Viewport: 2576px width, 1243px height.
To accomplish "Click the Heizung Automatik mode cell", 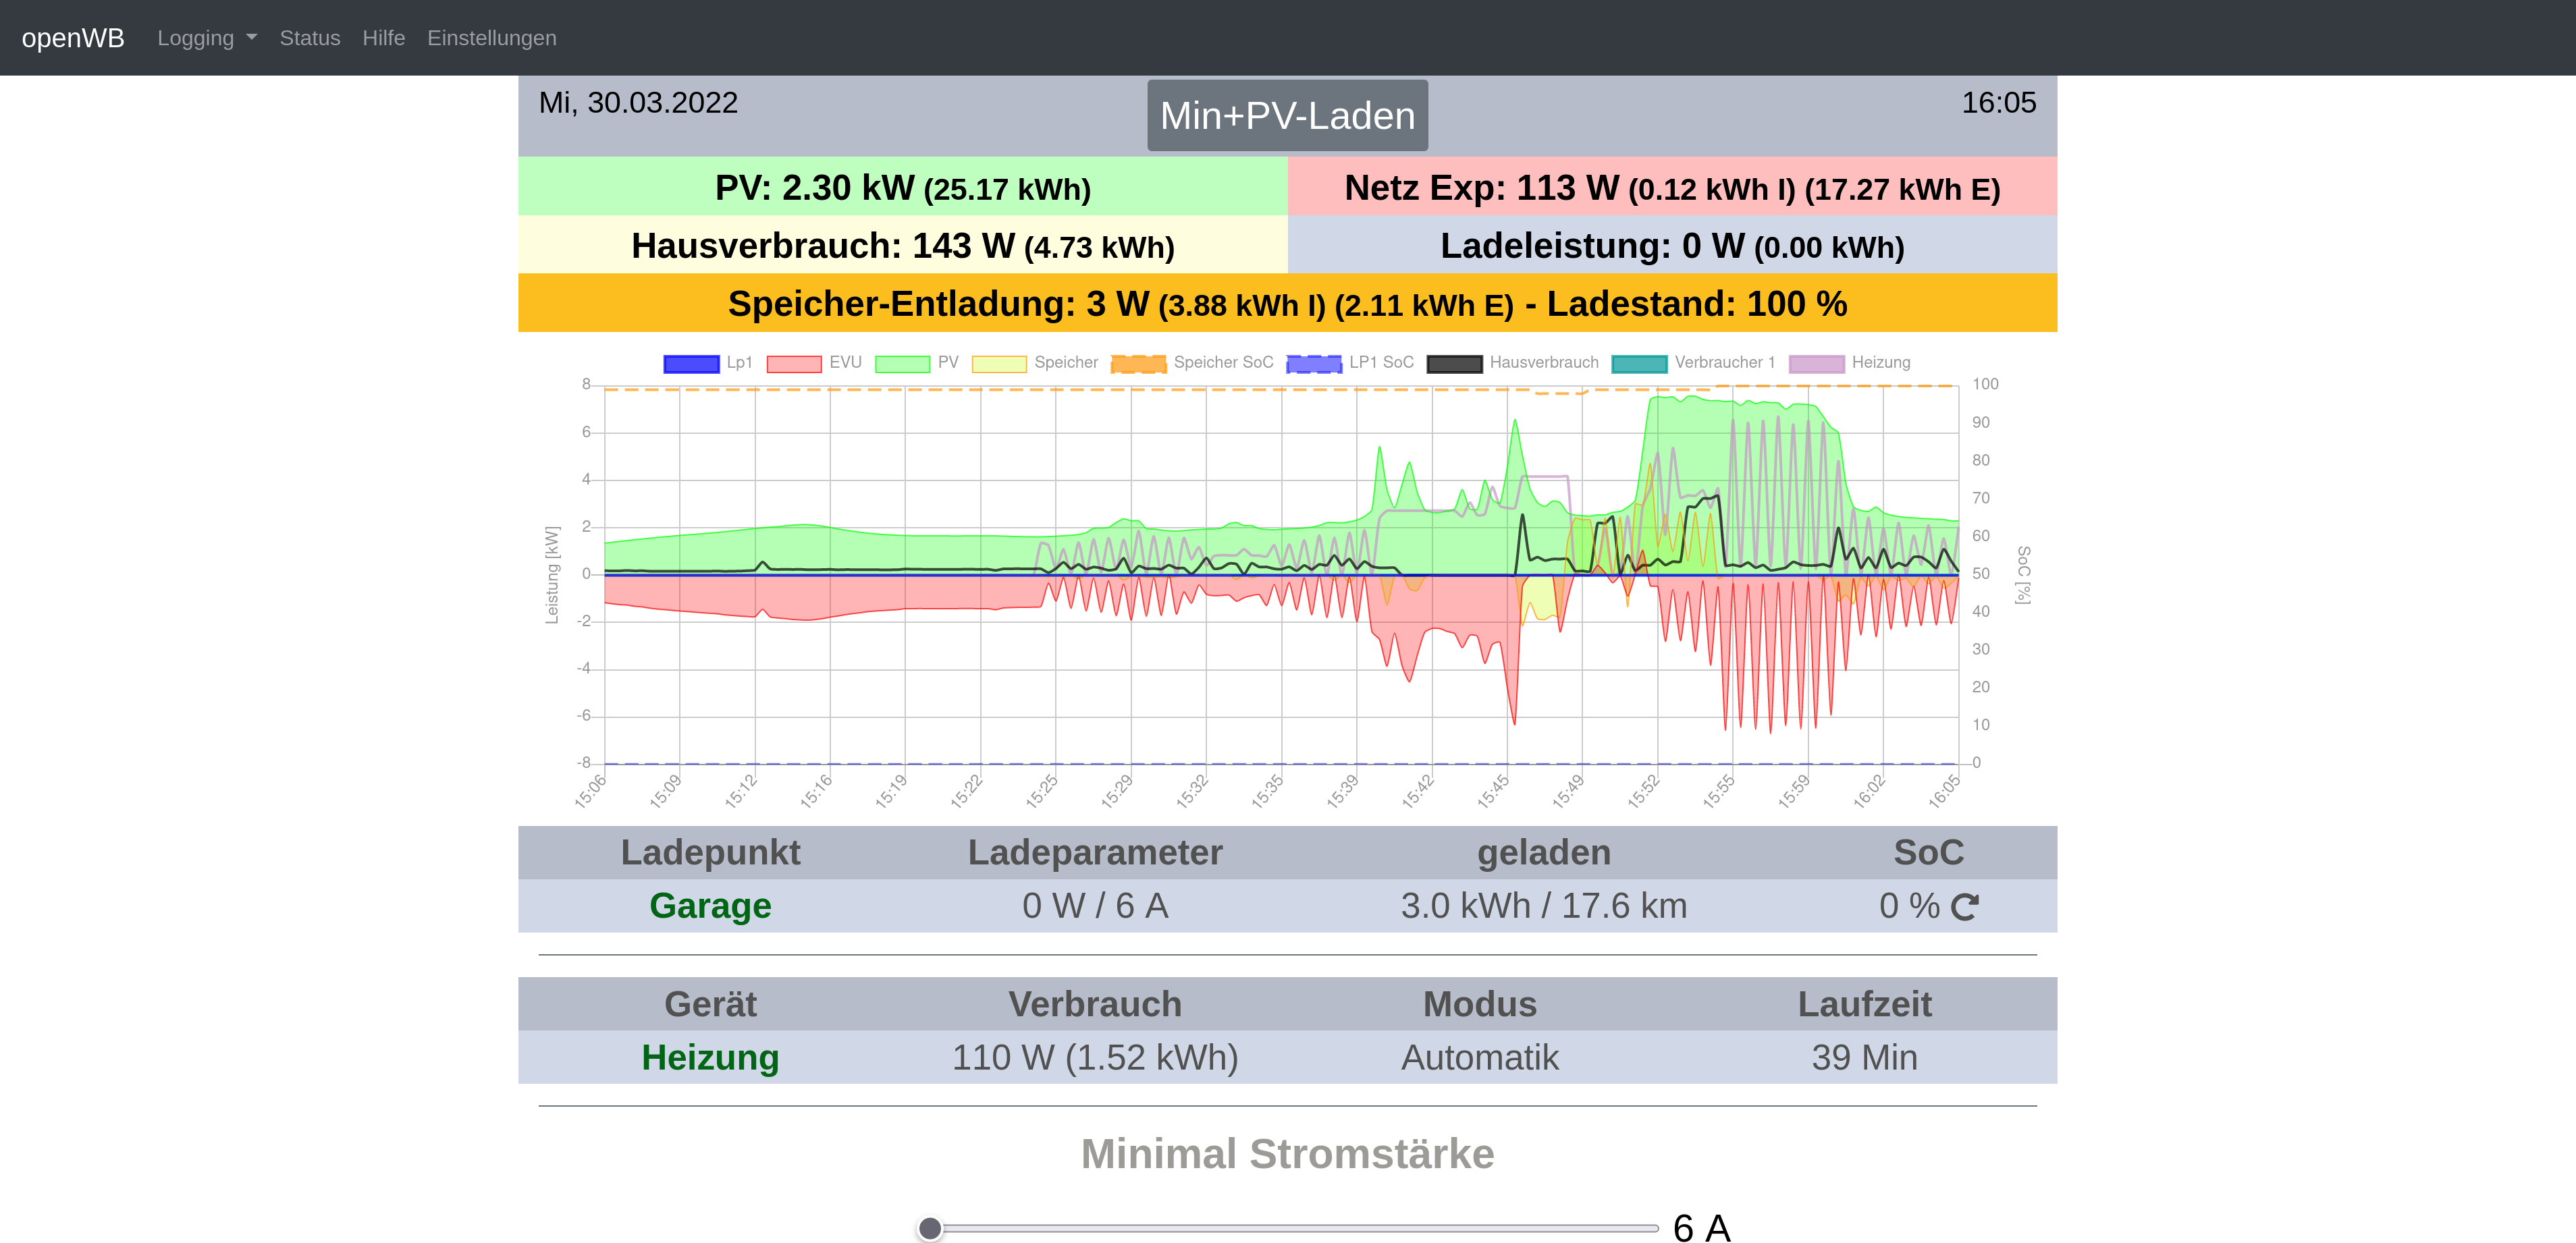I will (x=1479, y=1057).
